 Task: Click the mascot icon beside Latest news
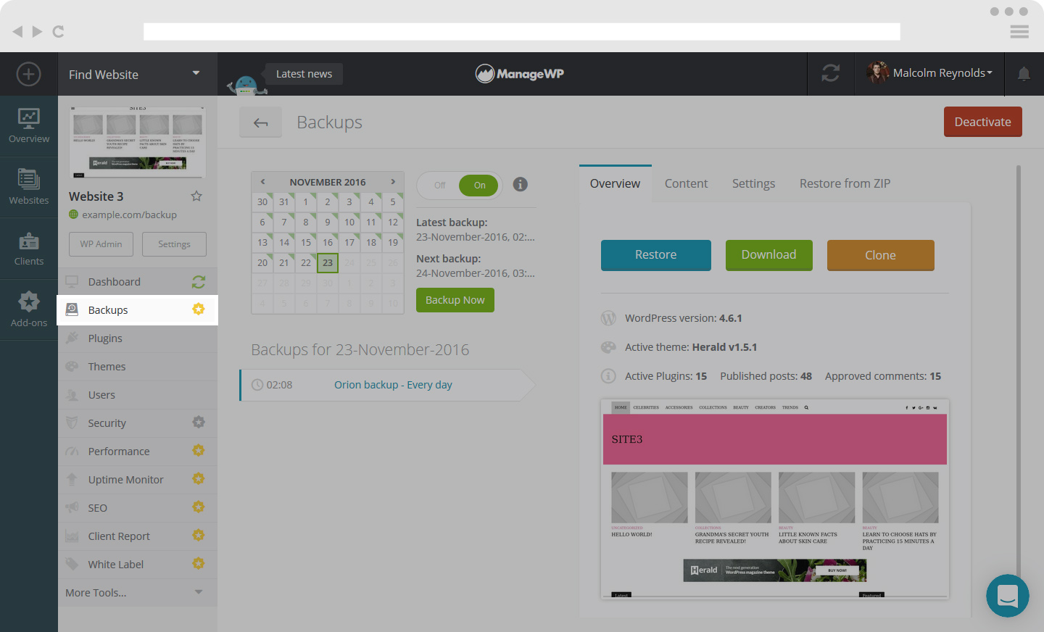[246, 85]
